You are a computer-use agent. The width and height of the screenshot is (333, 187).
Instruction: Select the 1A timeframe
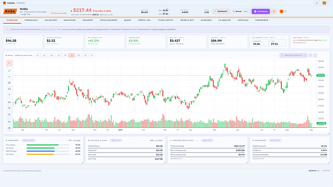coord(92,55)
